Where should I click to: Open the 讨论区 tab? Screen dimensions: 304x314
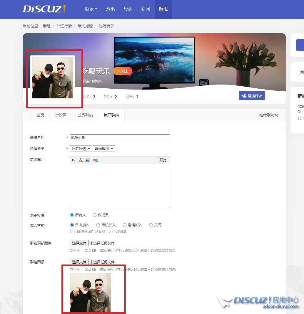pos(61,115)
